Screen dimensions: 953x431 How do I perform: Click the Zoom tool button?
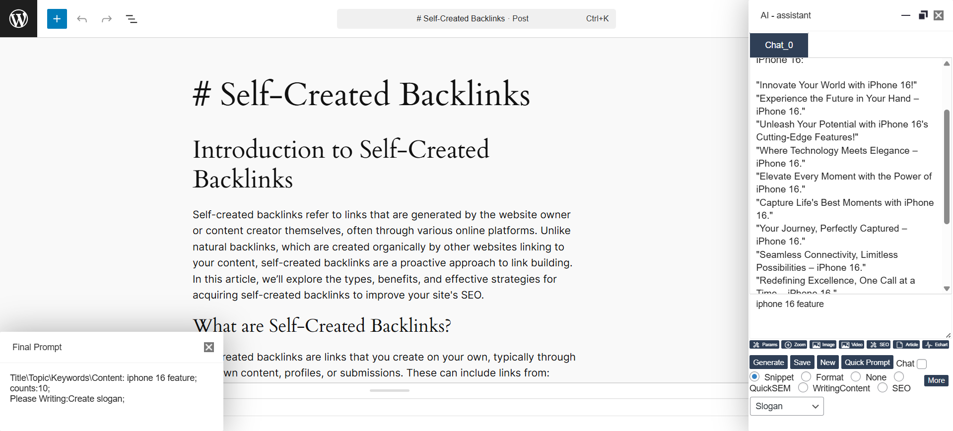pyautogui.click(x=794, y=345)
